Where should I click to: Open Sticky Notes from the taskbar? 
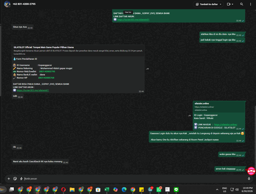point(141,189)
